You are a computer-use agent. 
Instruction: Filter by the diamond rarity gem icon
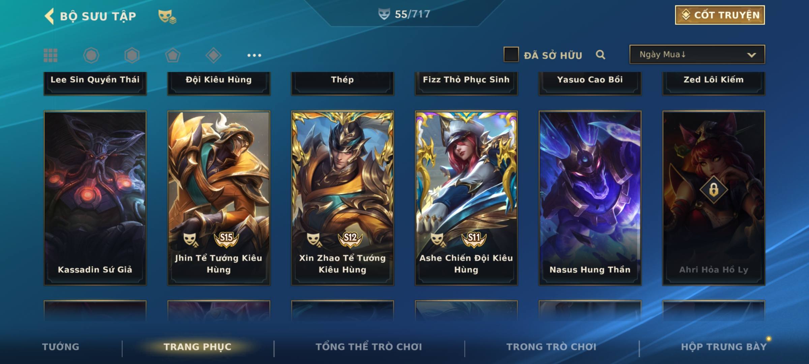[x=213, y=55]
